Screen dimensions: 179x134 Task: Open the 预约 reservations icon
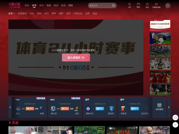(x=138, y=4)
